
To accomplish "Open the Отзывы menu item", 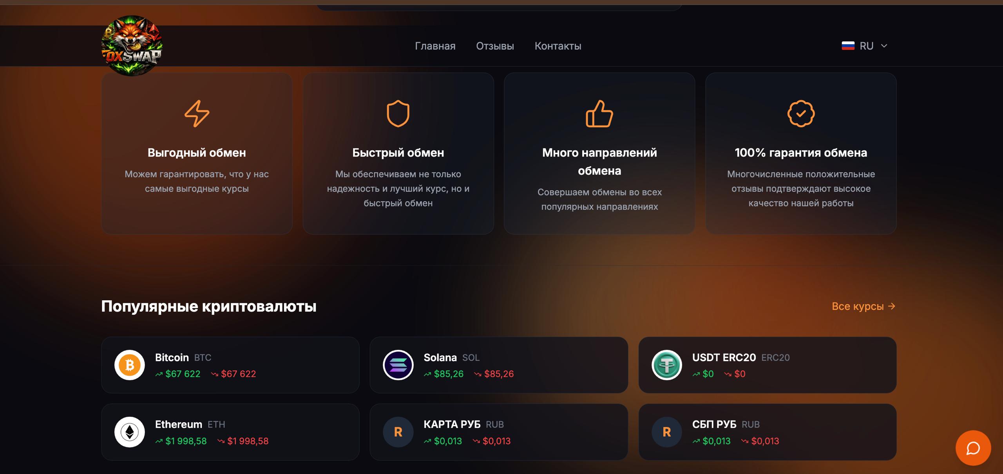I will pos(495,46).
